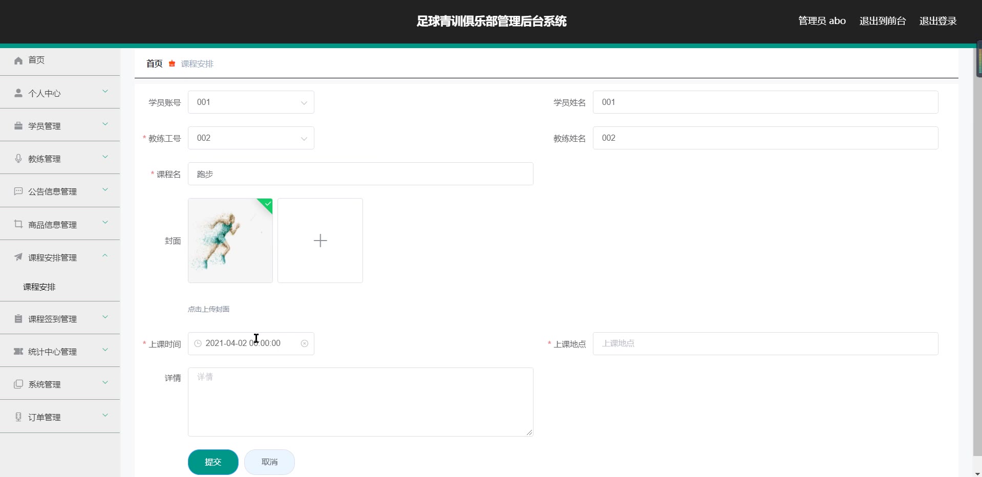Image resolution: width=982 pixels, height=477 pixels.
Task: Click the 详情 textarea
Action: coord(360,402)
